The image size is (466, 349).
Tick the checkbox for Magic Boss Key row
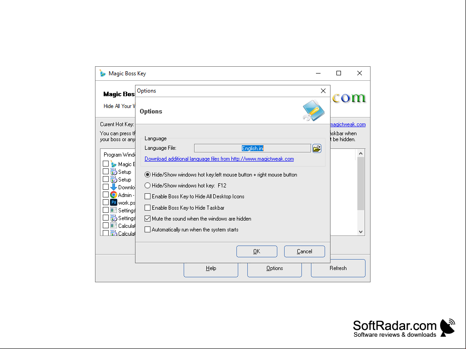pyautogui.click(x=105, y=164)
